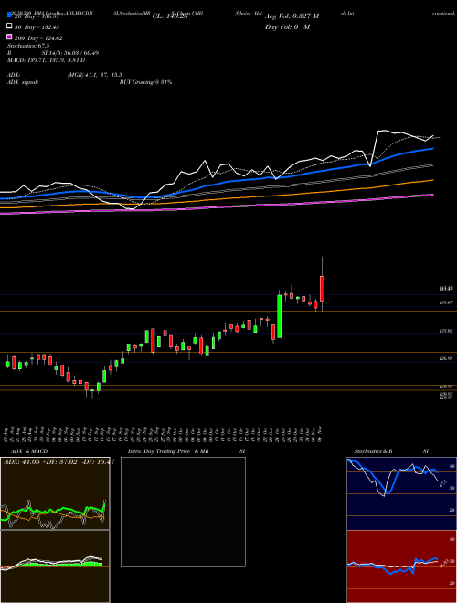The width and height of the screenshot is (457, 603).
Task: Click the 'ADX signal:' label
Action: [23, 82]
